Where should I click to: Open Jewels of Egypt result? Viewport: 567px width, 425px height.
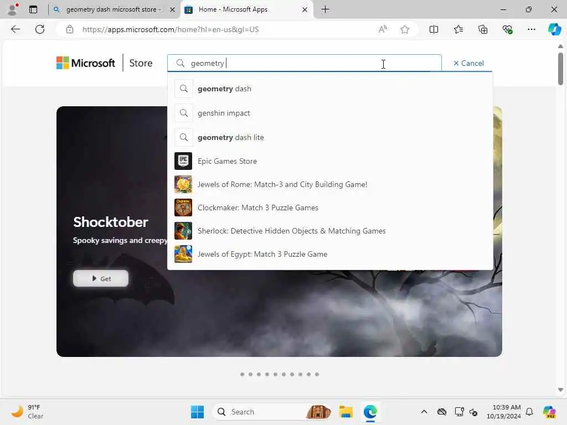330,254
